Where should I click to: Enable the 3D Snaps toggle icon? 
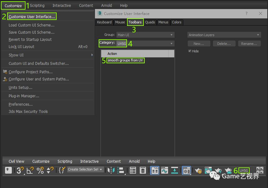[x=20, y=170]
